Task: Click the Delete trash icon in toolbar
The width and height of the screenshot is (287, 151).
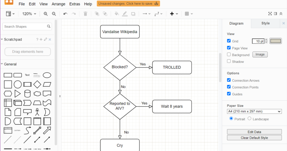Action: (85, 14)
